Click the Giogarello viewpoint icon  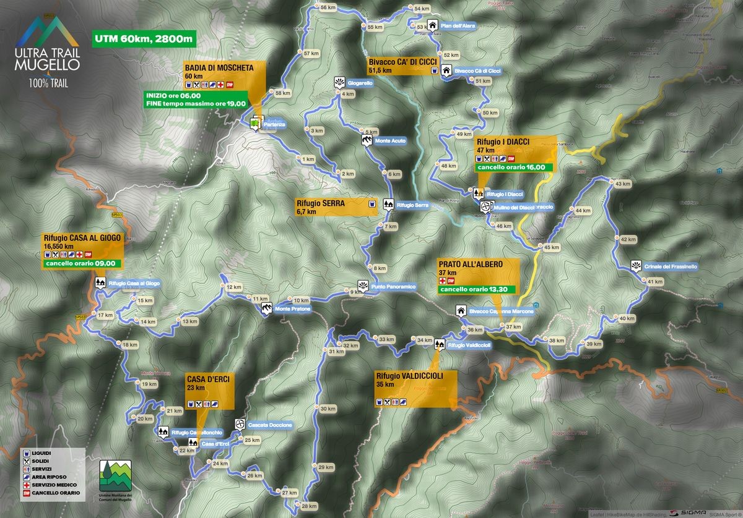(x=339, y=82)
